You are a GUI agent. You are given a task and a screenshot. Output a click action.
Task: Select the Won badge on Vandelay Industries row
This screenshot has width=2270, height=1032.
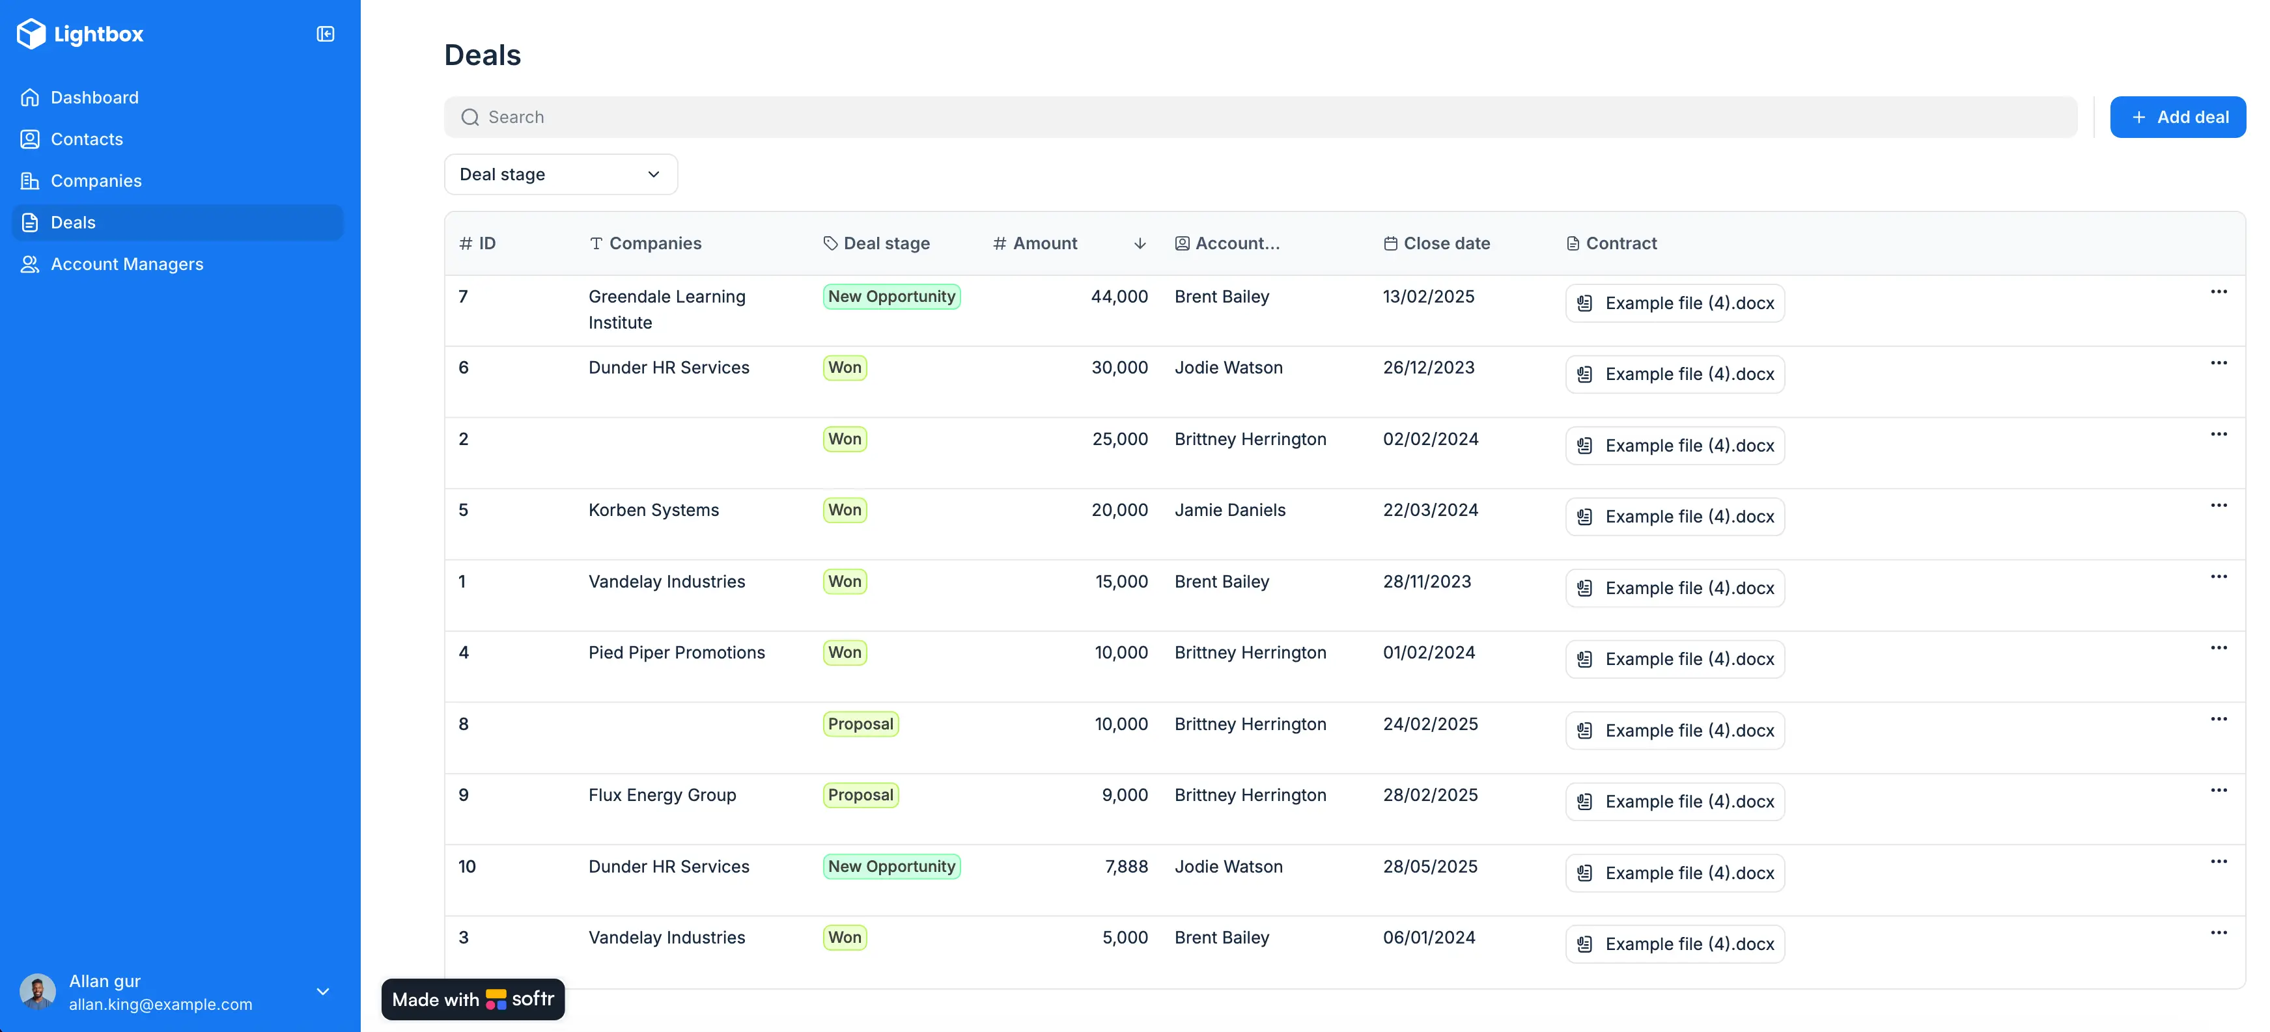(x=844, y=581)
